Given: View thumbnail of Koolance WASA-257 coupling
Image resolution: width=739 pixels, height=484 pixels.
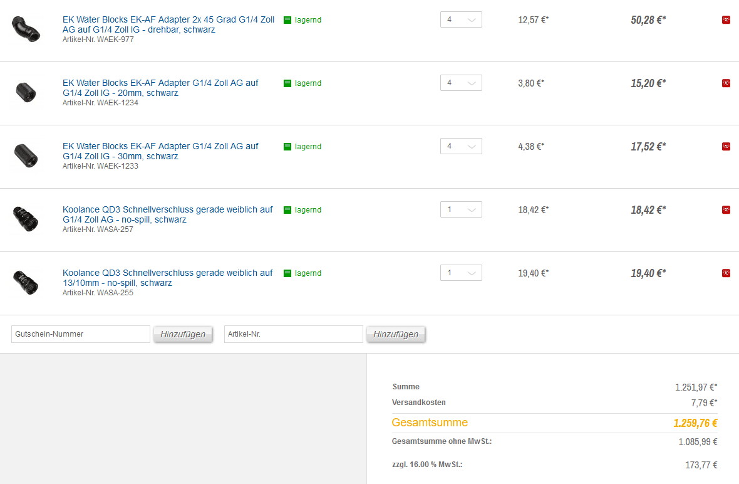Looking at the screenshot, I should tap(26, 218).
